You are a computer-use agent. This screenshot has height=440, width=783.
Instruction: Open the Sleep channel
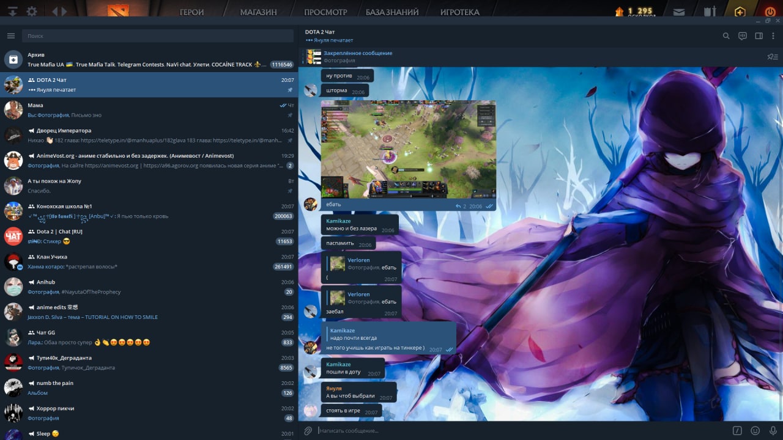pos(149,433)
